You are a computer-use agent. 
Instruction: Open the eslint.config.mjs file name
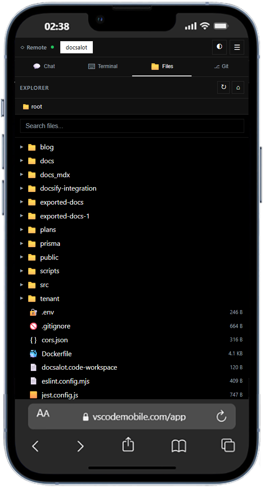coord(65,381)
